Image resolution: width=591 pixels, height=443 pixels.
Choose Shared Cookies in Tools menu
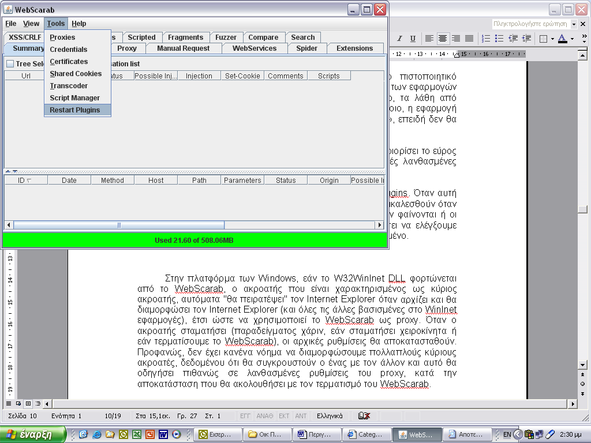78,73
